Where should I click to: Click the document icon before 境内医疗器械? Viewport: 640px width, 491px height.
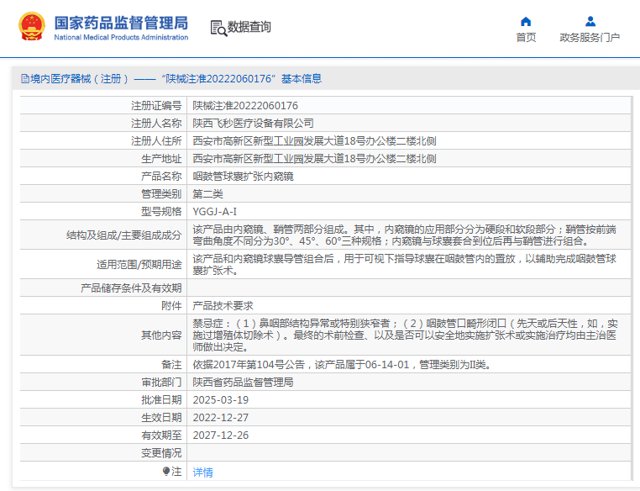25,79
